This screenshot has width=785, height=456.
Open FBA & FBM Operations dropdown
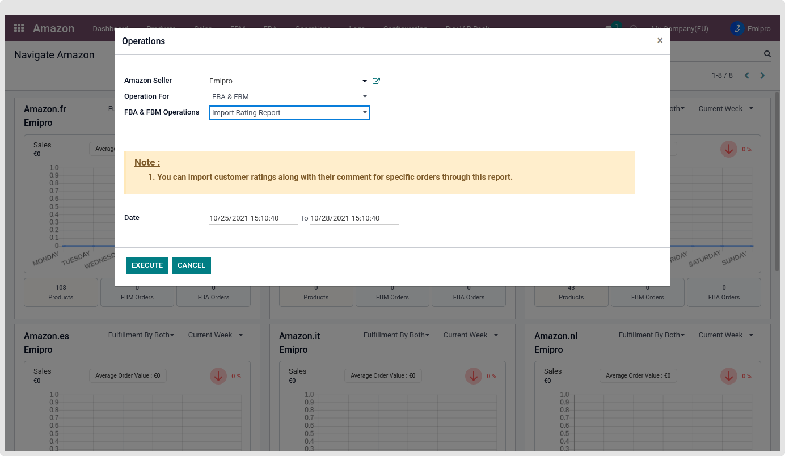click(364, 113)
